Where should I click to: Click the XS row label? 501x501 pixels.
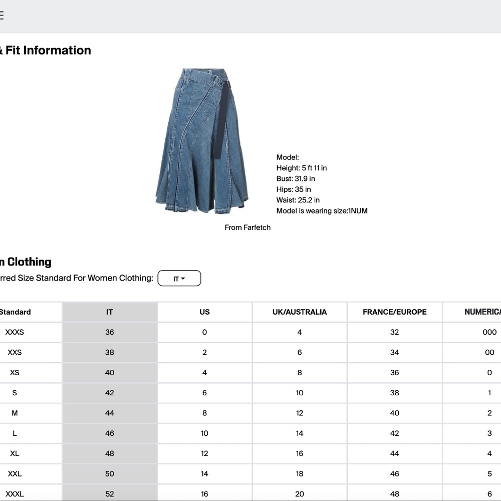[x=15, y=373]
